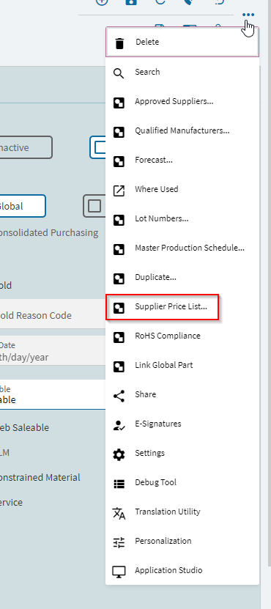Click the month/day/year date field
The width and height of the screenshot is (271, 609).
(53, 351)
